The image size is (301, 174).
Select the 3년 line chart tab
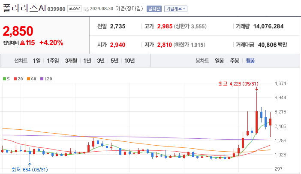click(101, 61)
